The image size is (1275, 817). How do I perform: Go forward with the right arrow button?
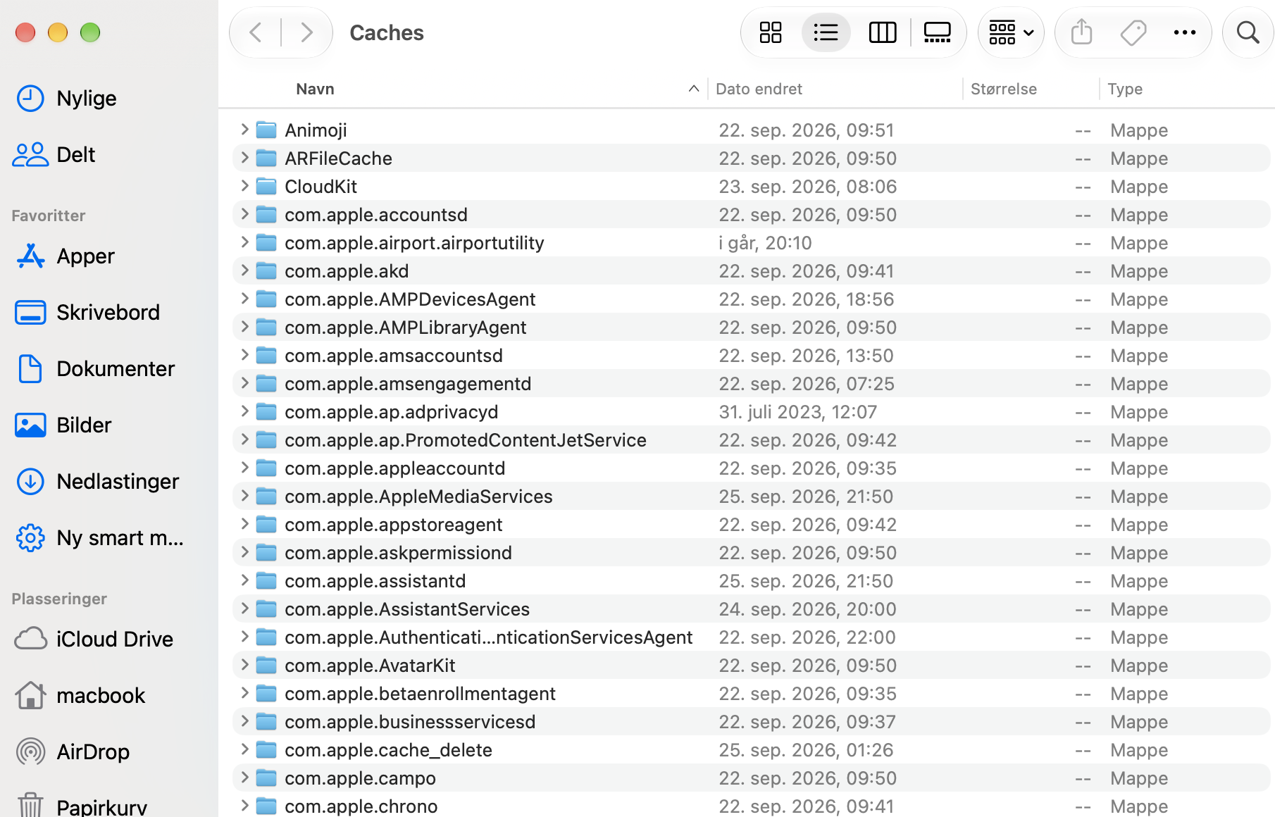pyautogui.click(x=306, y=32)
